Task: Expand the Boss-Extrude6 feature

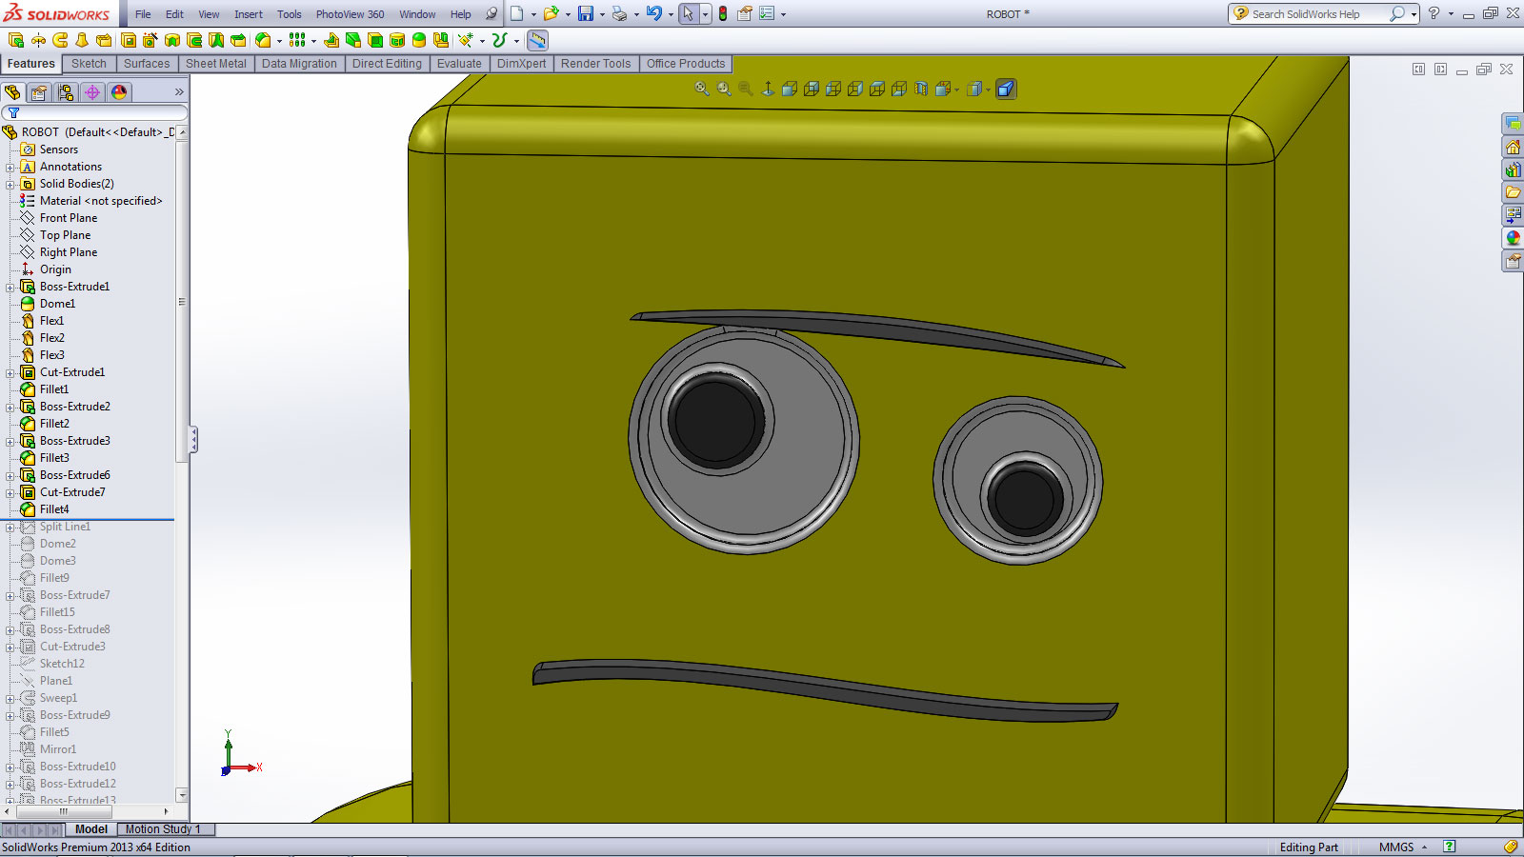Action: tap(10, 475)
